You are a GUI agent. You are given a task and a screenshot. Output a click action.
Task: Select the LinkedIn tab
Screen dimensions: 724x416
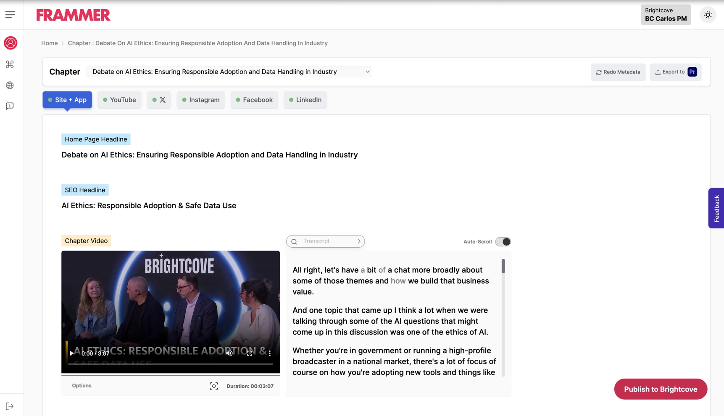[305, 100]
